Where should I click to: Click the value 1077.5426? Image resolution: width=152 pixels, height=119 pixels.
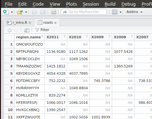pyautogui.click(x=123, y=52)
